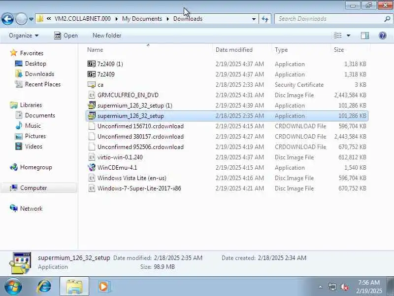Screen dimensions: 394x296
Task: Open the Windows Start menu
Action: 13,287
